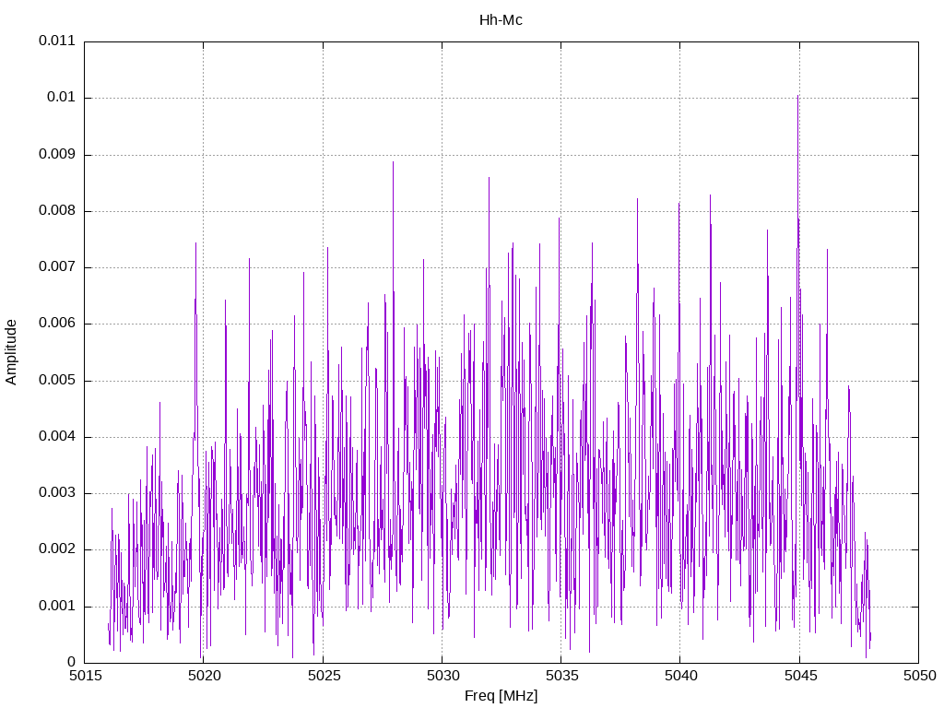Click y-axis tick label 0.006

click(57, 324)
